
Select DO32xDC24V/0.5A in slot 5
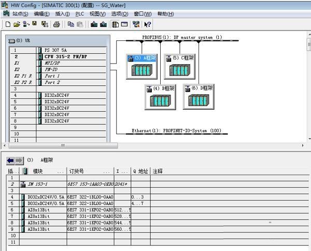158,203
